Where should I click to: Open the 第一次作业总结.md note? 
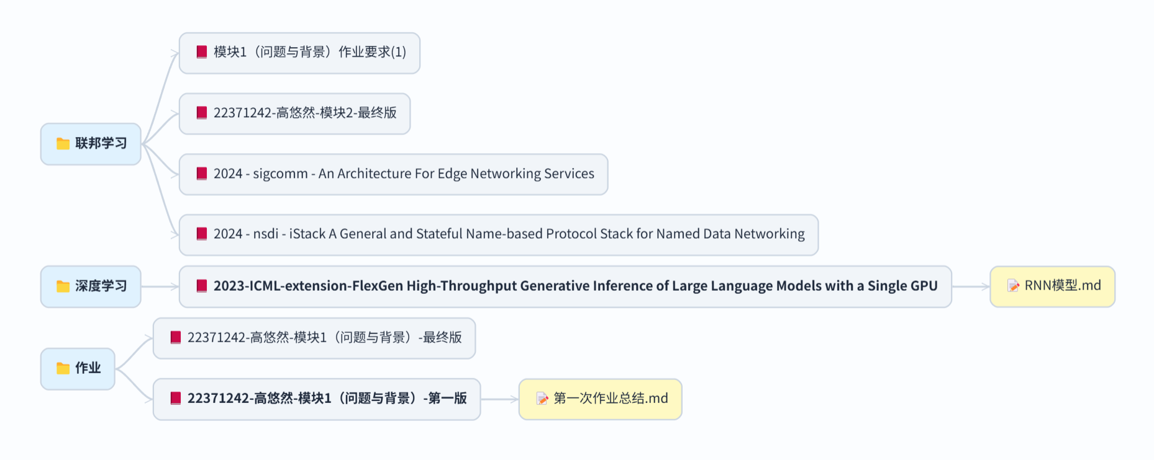[611, 399]
